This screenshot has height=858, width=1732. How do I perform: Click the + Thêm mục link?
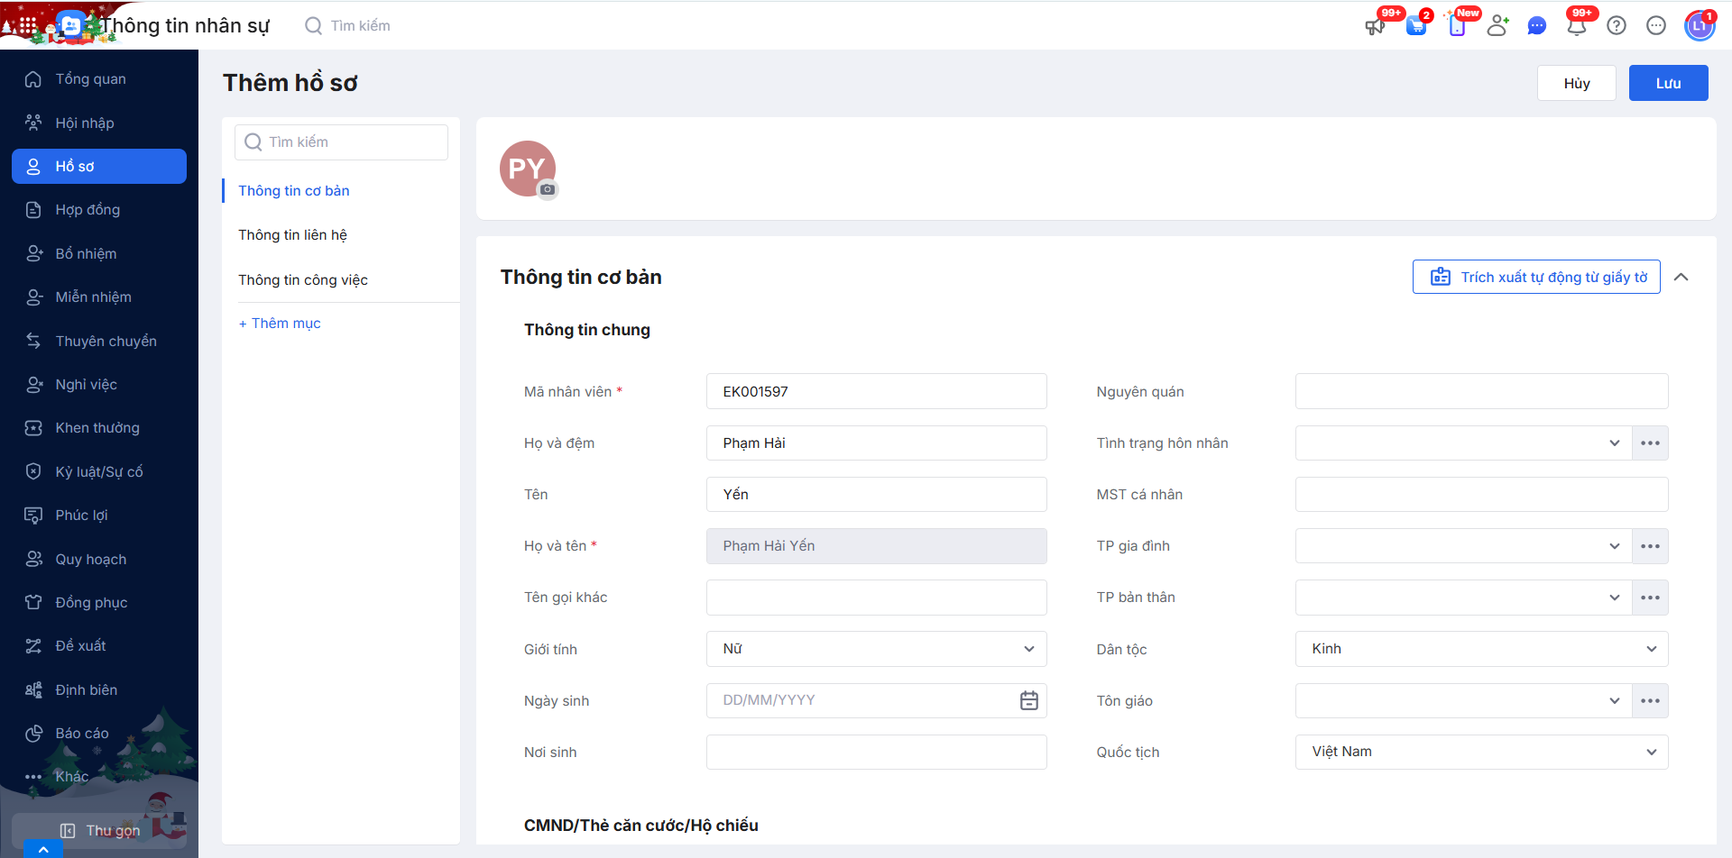[x=280, y=324]
